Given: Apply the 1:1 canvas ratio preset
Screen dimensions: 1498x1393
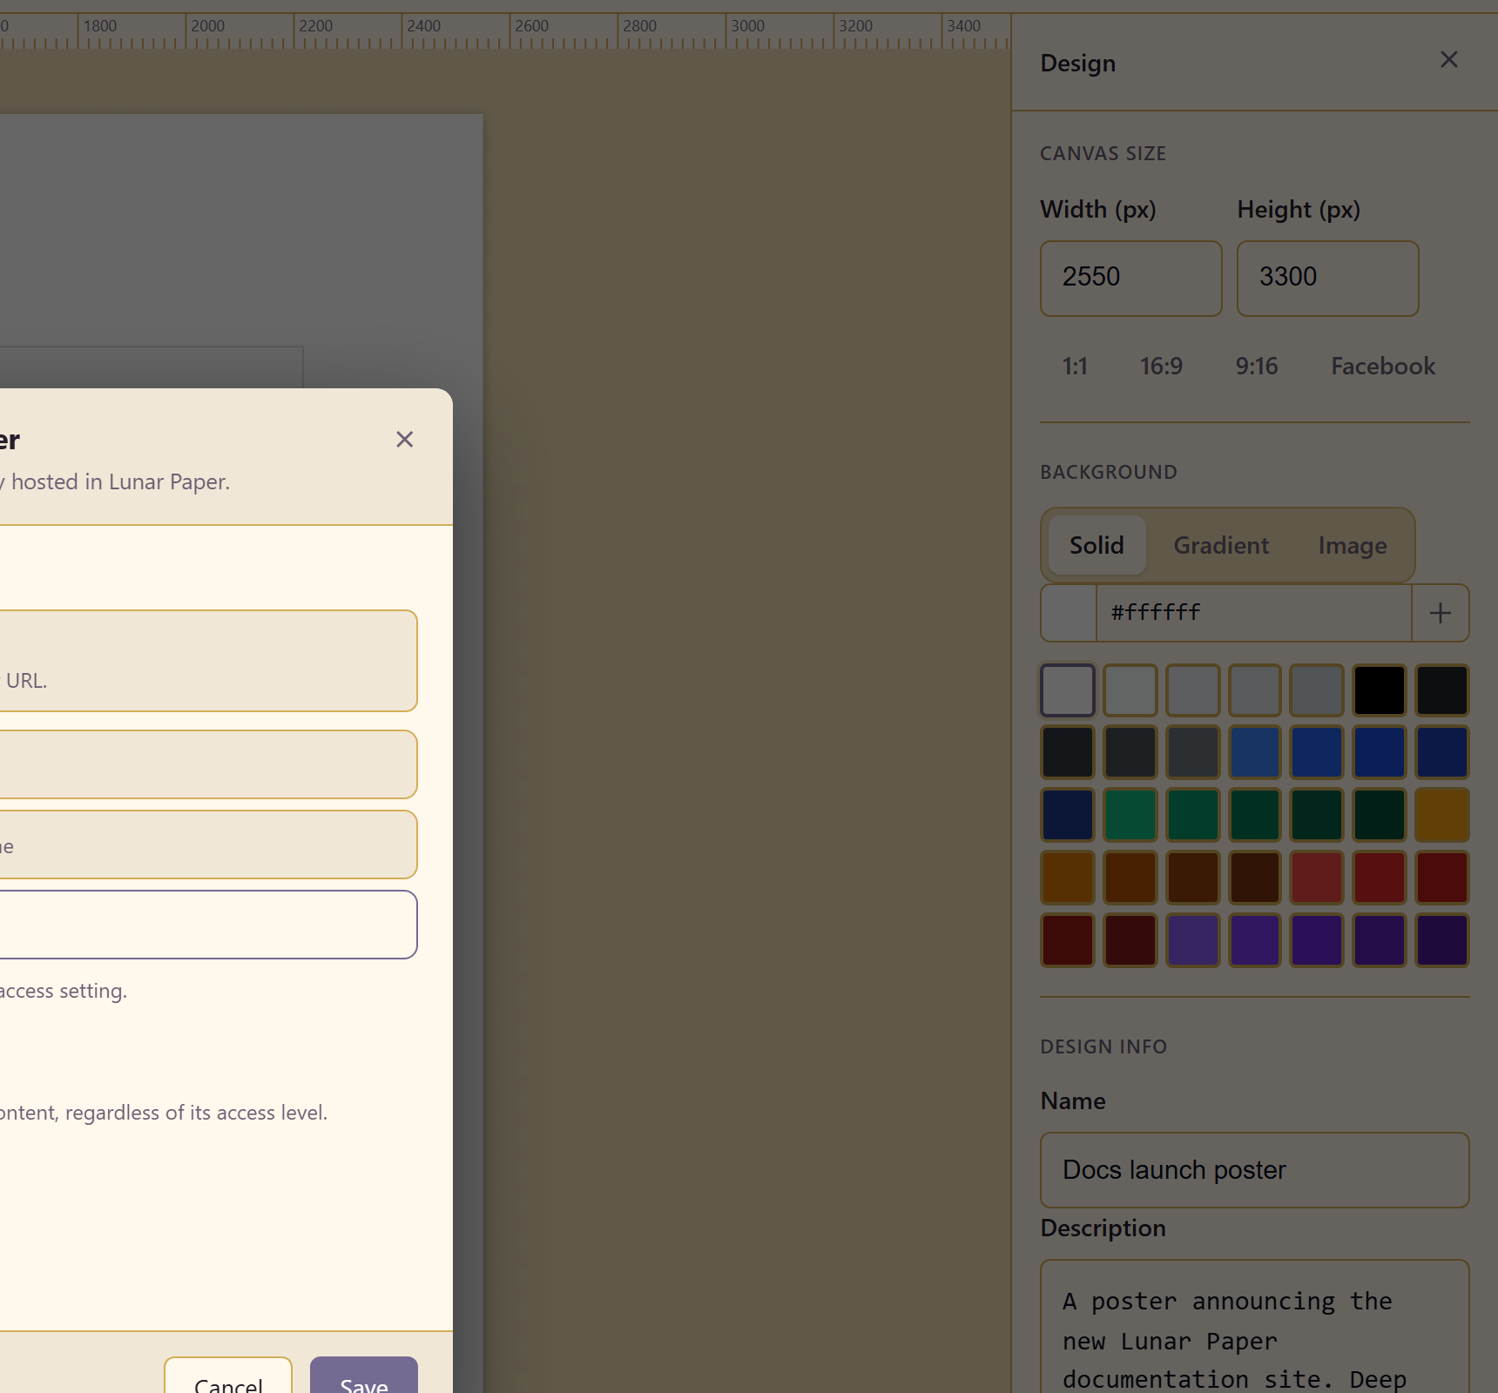Looking at the screenshot, I should (1075, 366).
